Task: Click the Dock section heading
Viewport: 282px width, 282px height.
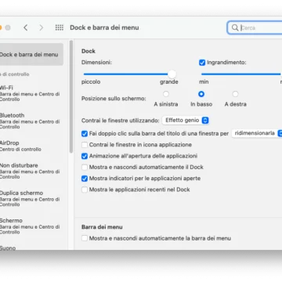Action: (x=89, y=51)
